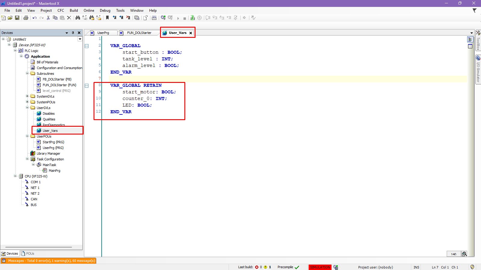Screen dimensions: 481x270
Task: Click the Print toolbar icon
Action: click(x=26, y=18)
